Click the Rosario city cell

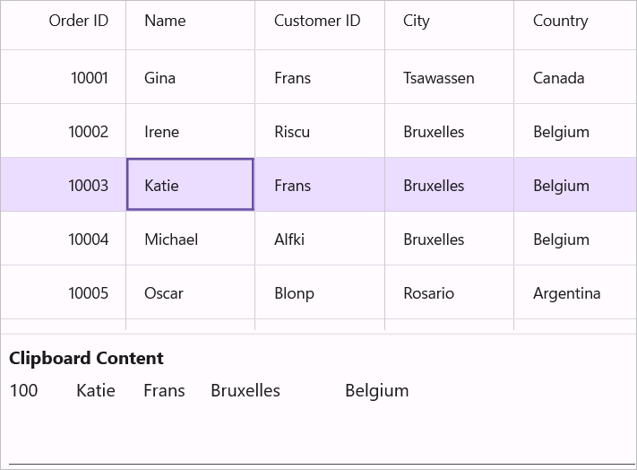click(429, 293)
